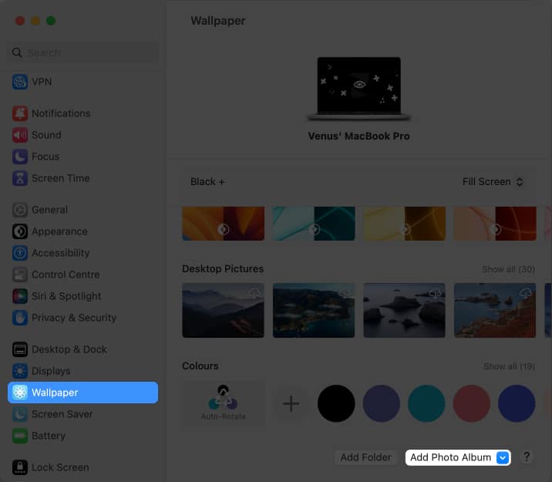Click the Screen Saver icon
552x482 pixels.
pyautogui.click(x=20, y=414)
